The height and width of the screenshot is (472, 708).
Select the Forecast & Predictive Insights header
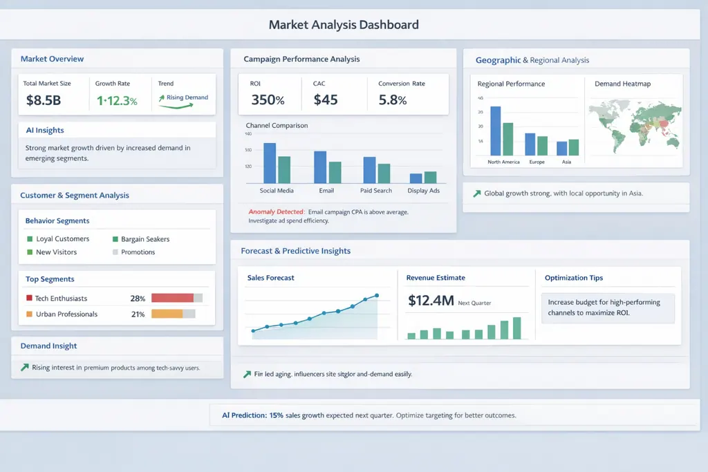click(295, 251)
